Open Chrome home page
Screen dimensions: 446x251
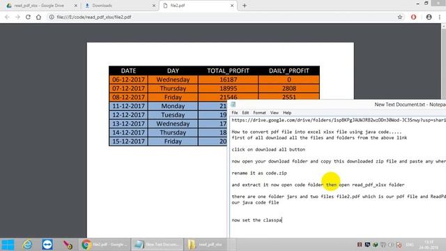pos(38,17)
